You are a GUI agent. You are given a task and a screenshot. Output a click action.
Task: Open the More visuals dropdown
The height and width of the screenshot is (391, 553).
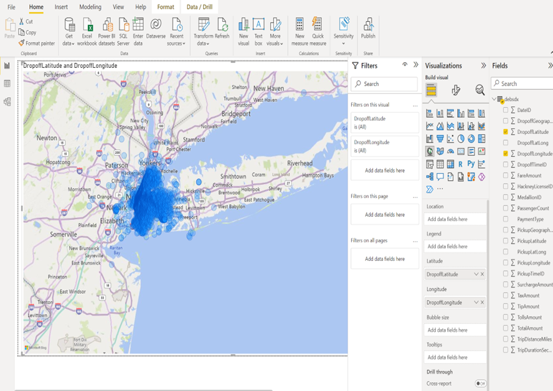tap(275, 32)
